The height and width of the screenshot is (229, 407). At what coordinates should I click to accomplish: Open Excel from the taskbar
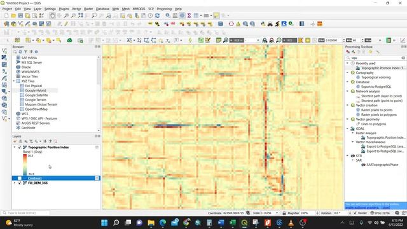(x=233, y=223)
